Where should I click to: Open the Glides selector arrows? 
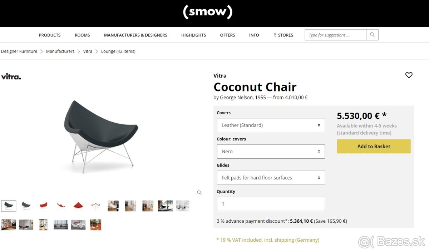(319, 178)
